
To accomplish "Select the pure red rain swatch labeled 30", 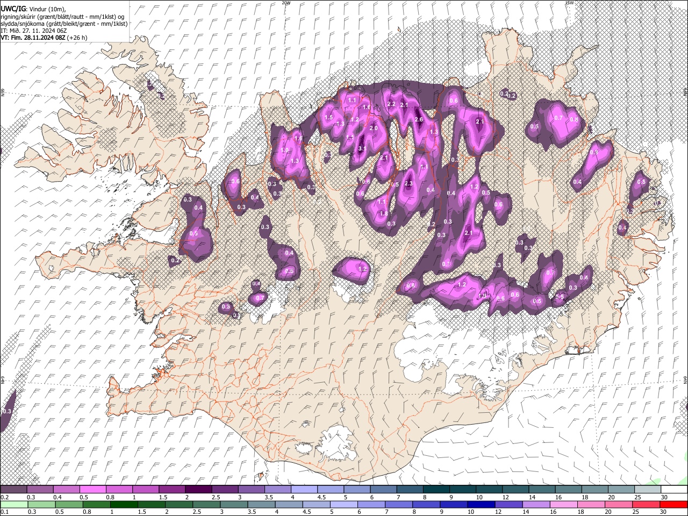I will click(673, 504).
